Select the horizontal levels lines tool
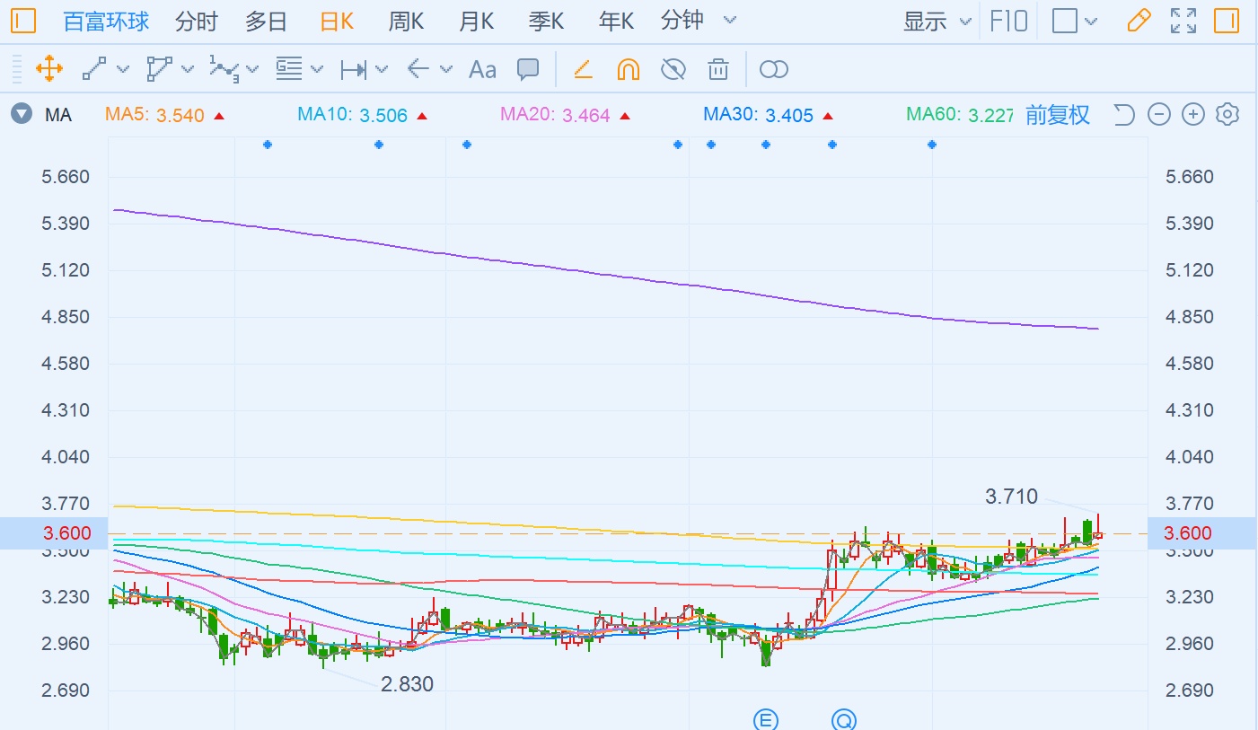The width and height of the screenshot is (1258, 730). coord(288,69)
